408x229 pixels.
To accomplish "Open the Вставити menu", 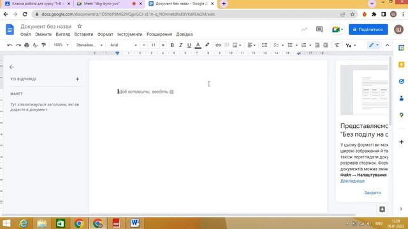I will coord(84,34).
